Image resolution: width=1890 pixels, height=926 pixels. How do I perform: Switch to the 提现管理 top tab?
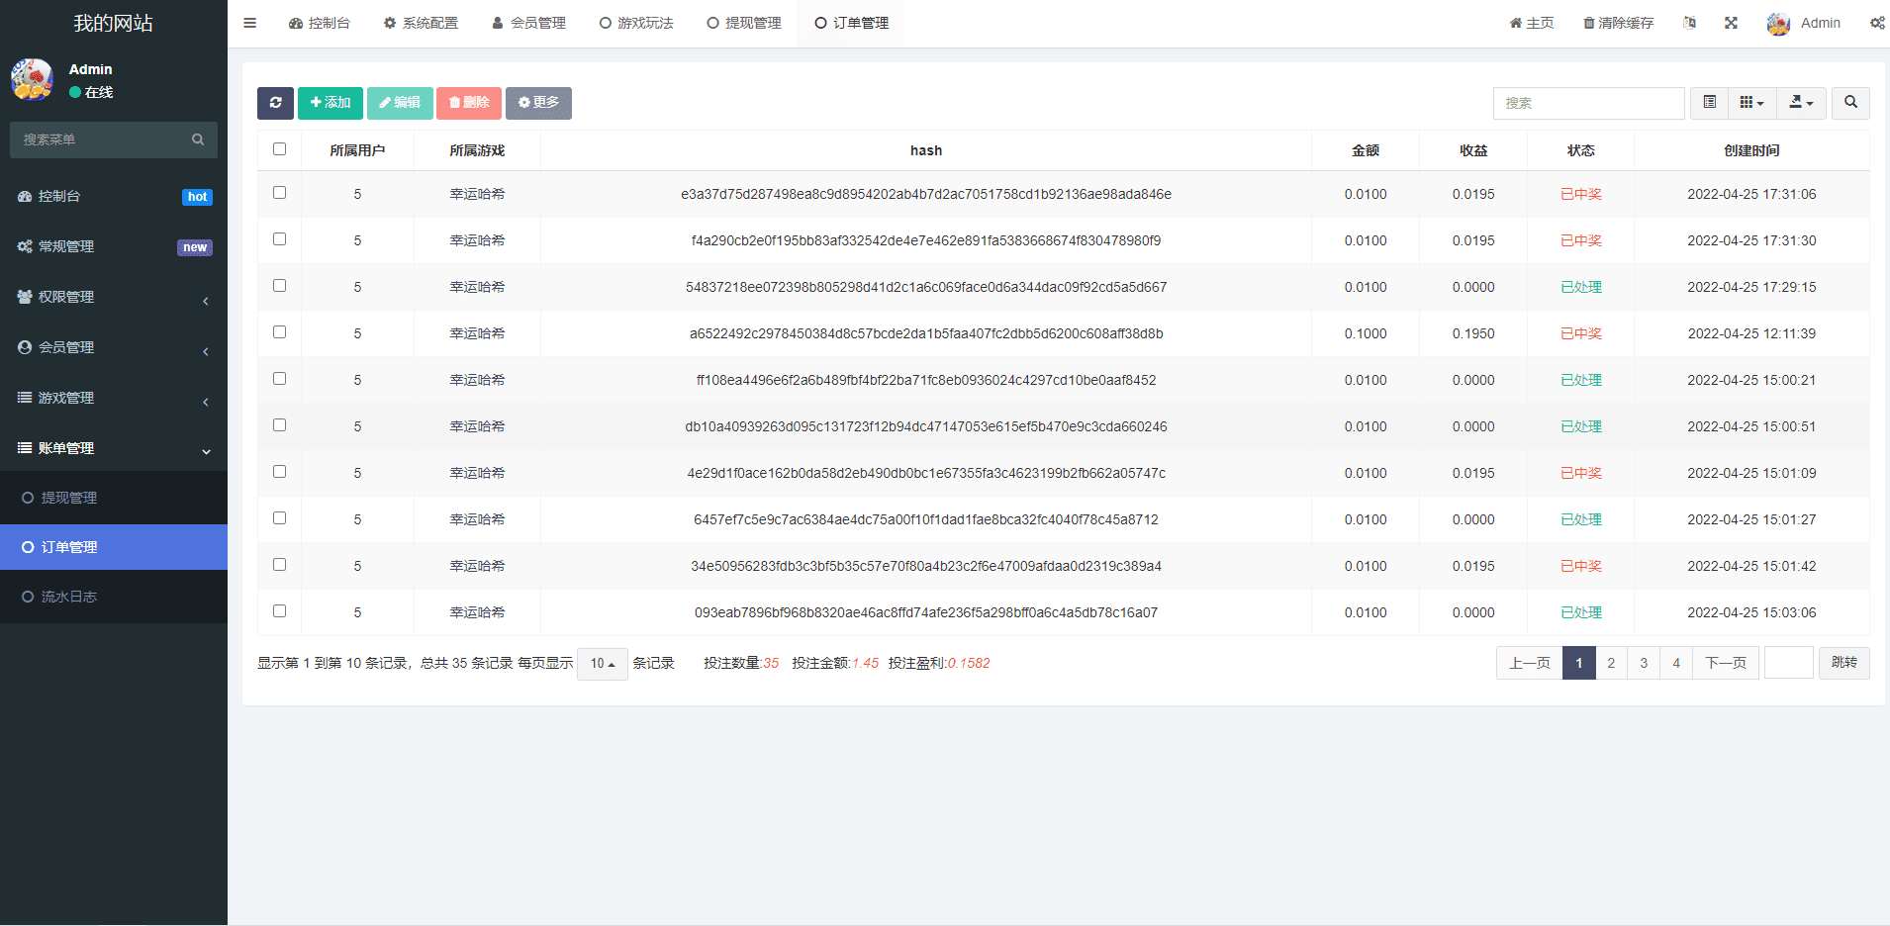744,23
